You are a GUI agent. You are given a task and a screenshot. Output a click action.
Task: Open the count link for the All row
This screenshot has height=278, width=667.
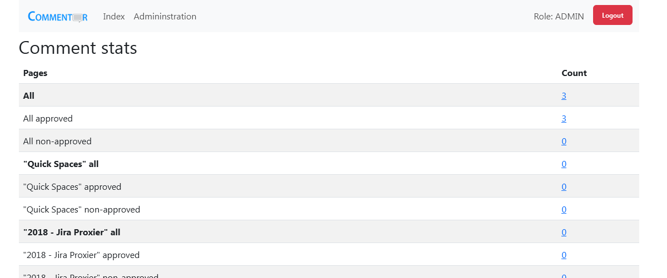[x=564, y=95]
